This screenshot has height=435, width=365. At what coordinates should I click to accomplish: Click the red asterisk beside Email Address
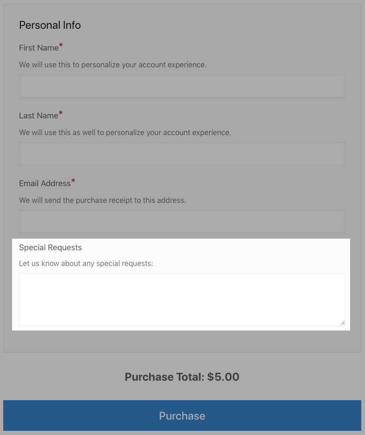coord(73,181)
